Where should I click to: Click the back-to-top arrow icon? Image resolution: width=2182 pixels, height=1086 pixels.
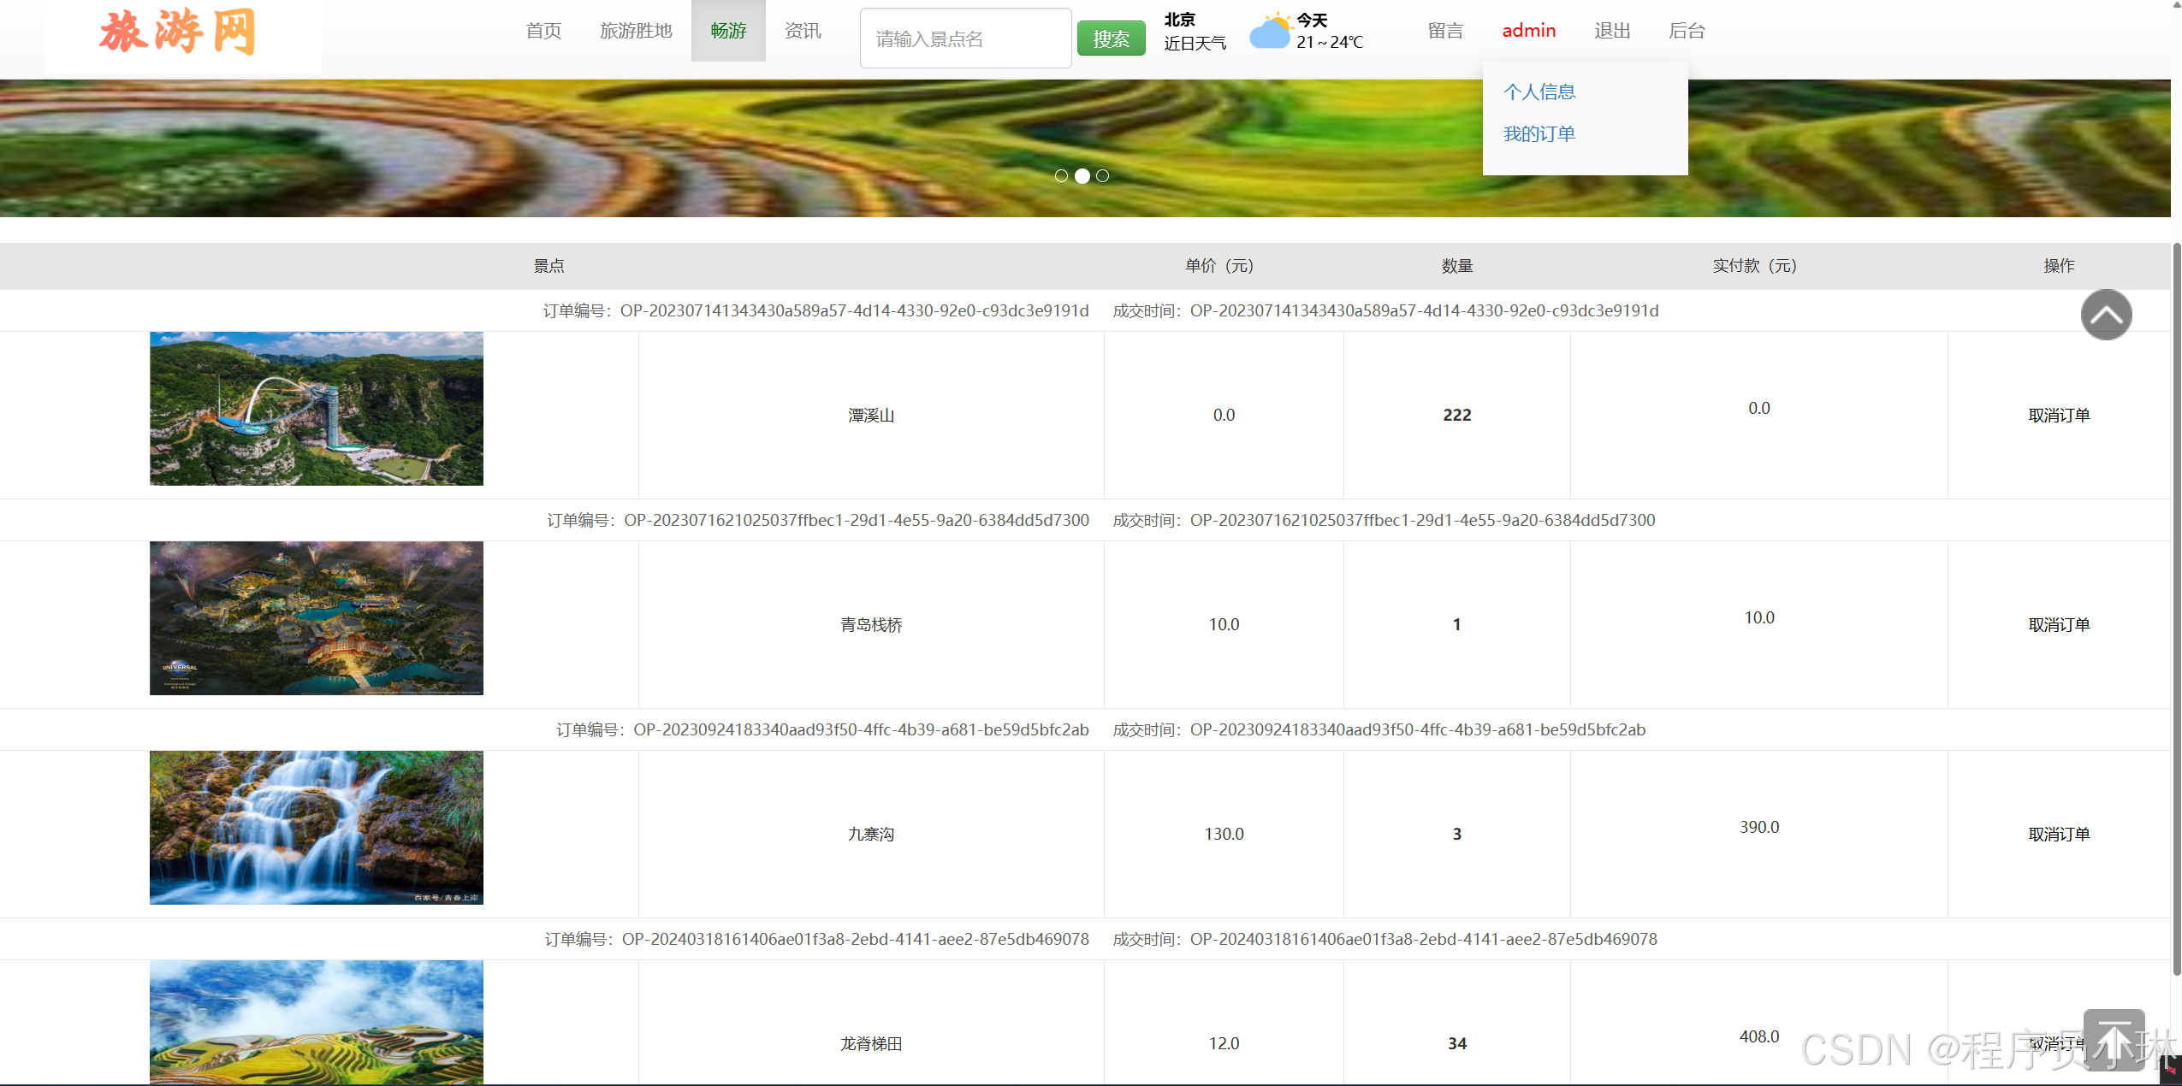coord(2114,1040)
